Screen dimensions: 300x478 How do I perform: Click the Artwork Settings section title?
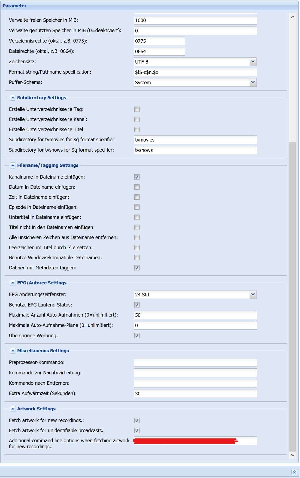pyautogui.click(x=36, y=409)
